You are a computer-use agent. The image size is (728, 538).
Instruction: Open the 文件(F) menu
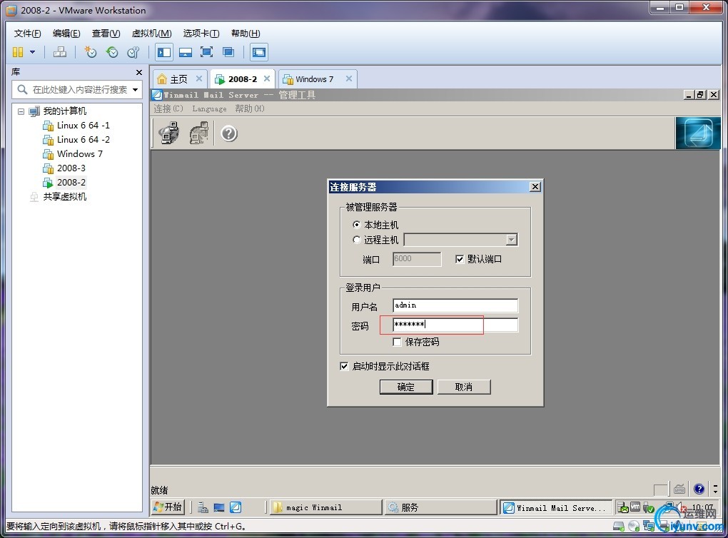coord(27,34)
